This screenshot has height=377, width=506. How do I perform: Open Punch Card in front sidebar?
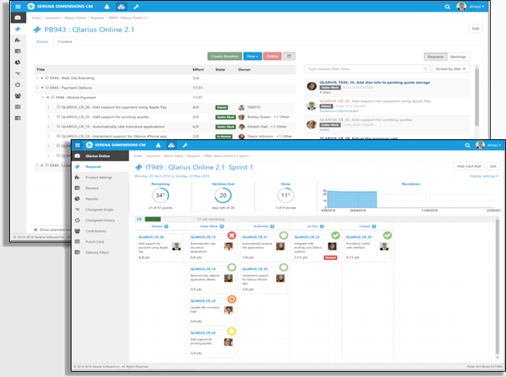pos(95,242)
